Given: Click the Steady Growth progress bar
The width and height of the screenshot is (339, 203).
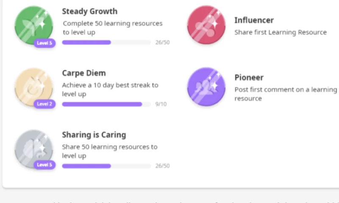Looking at the screenshot, I should pyautogui.click(x=106, y=42).
